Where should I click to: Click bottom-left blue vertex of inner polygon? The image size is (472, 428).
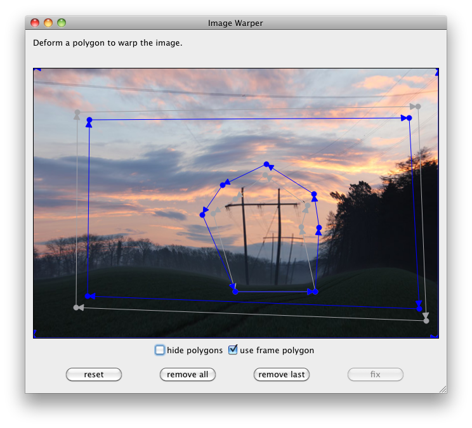pyautogui.click(x=235, y=292)
